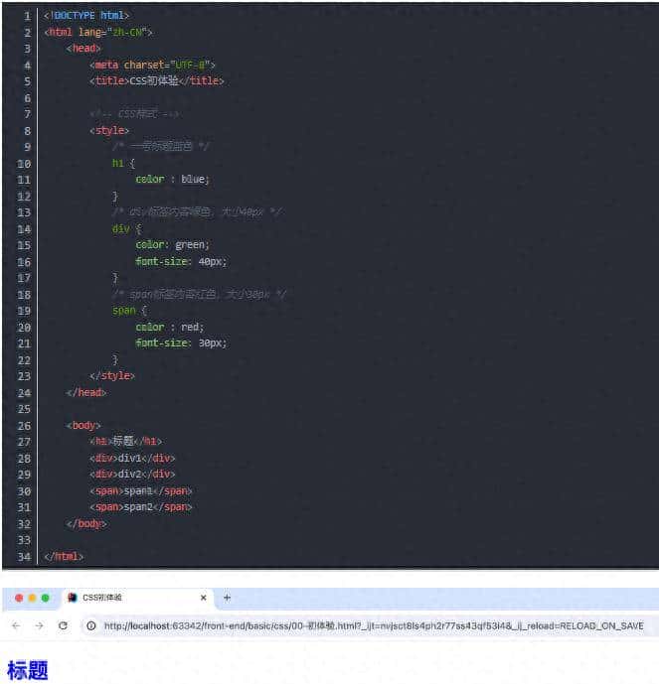Click the yellow minimize window dot

pos(32,598)
